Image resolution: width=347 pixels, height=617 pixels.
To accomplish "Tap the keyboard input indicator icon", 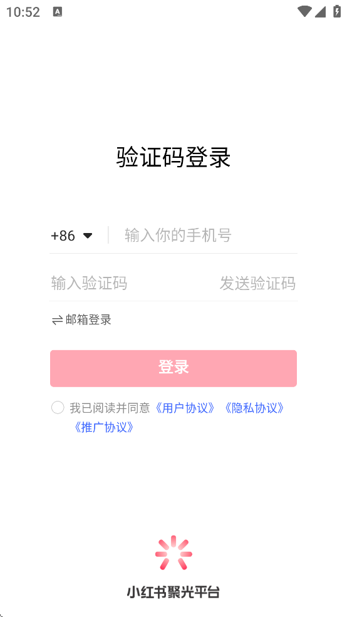I will (x=58, y=12).
